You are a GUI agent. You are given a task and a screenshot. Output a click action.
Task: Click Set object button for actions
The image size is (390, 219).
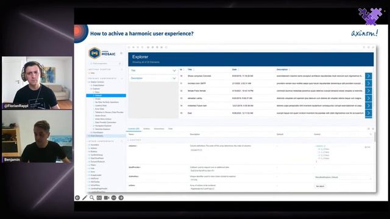click(x=320, y=186)
